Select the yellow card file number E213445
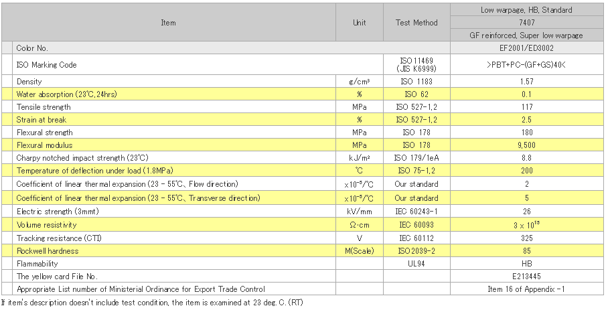 526,277
